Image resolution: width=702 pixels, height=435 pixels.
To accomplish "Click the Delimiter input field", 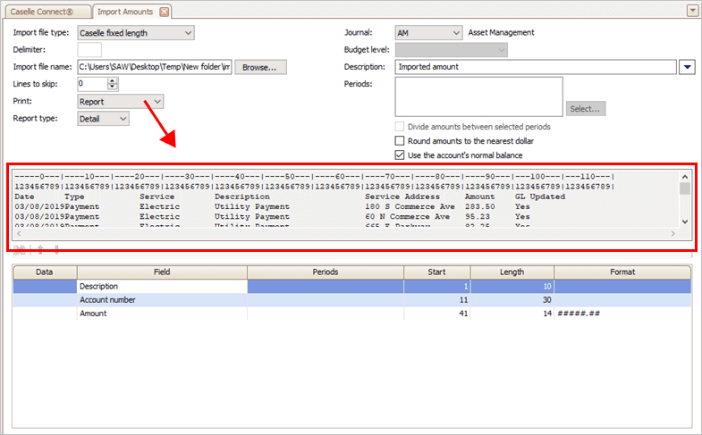I will (89, 50).
